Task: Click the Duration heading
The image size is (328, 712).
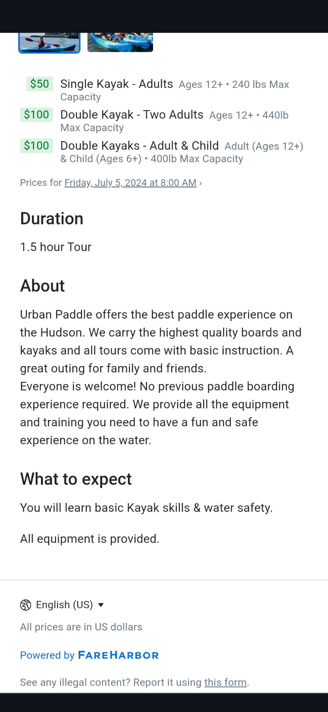Action: pyautogui.click(x=52, y=219)
